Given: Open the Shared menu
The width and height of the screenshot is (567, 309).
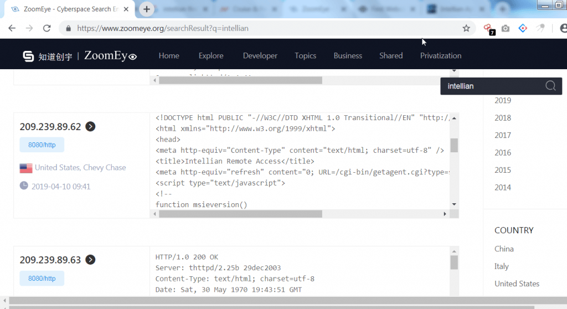Looking at the screenshot, I should 391,56.
